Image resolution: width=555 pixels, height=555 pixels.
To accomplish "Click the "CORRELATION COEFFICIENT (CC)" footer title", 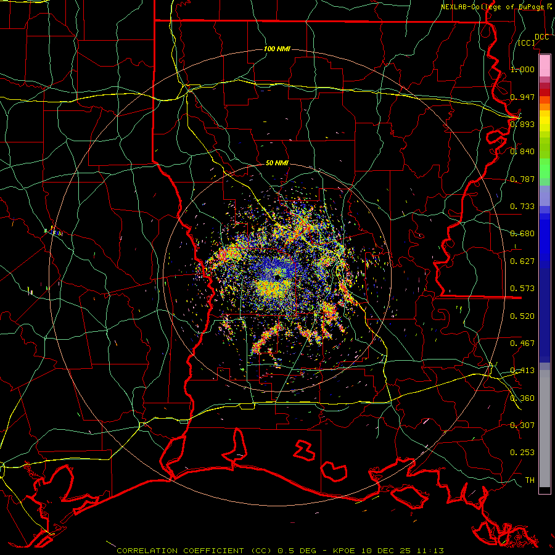I will click(194, 551).
